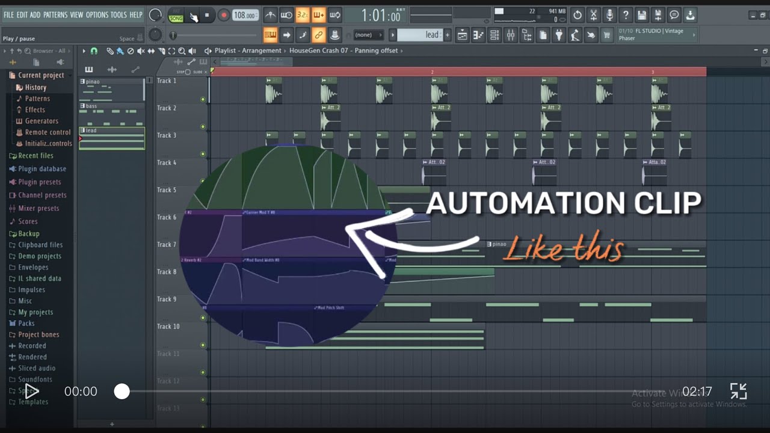This screenshot has width=770, height=433.
Task: Select the dashed-square Select tool
Action: tap(171, 51)
